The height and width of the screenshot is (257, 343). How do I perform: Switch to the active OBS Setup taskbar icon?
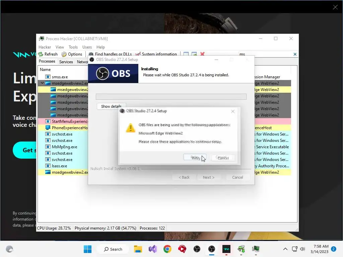(212, 249)
